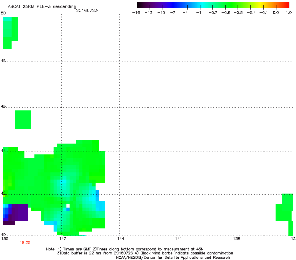Click the colorbar label 0.0
This screenshot has height=260, width=296.
click(x=276, y=13)
